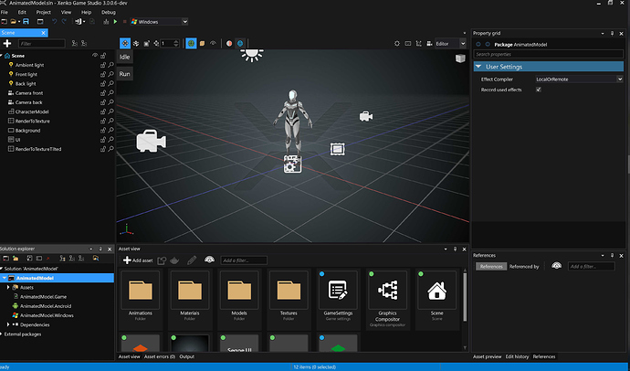Click the camera options icon beside Editor dropdown
Image resolution: width=630 pixels, height=371 pixels.
429,44
